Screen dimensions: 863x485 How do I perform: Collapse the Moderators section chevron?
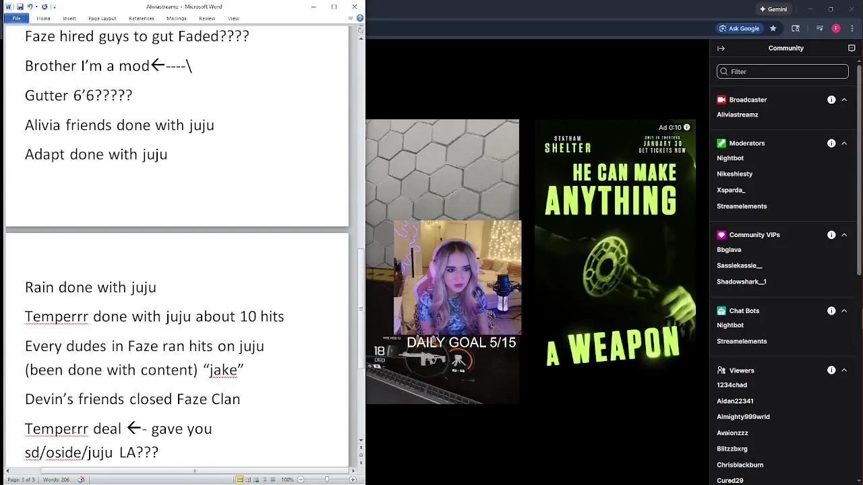(844, 143)
